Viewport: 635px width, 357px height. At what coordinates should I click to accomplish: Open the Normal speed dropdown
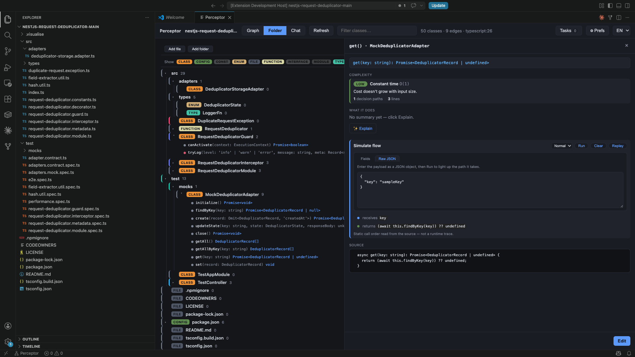[x=562, y=146]
